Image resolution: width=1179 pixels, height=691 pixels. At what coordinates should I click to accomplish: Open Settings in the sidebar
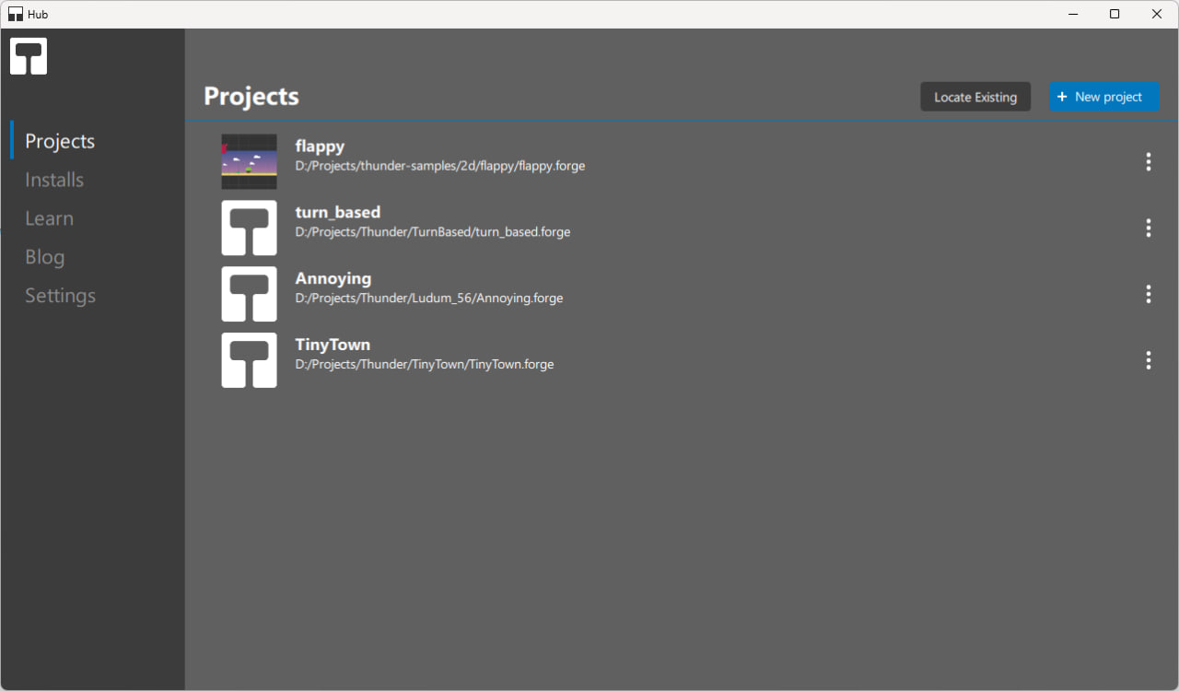click(60, 296)
